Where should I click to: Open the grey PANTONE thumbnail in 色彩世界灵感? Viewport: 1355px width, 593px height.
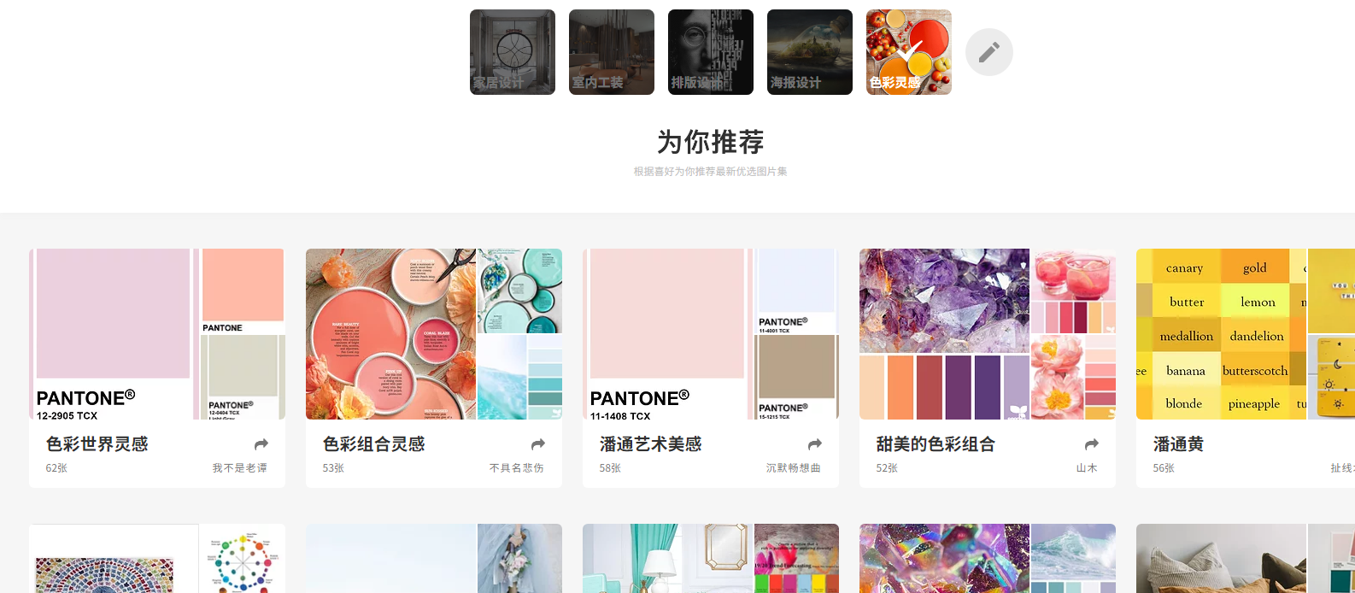click(243, 378)
